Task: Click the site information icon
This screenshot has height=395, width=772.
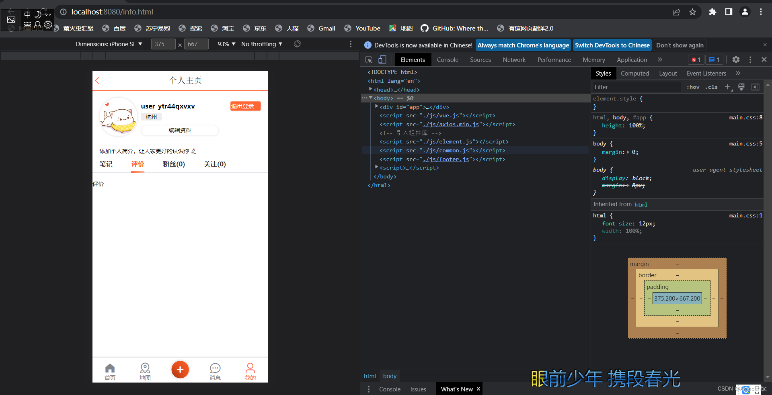Action: [63, 12]
